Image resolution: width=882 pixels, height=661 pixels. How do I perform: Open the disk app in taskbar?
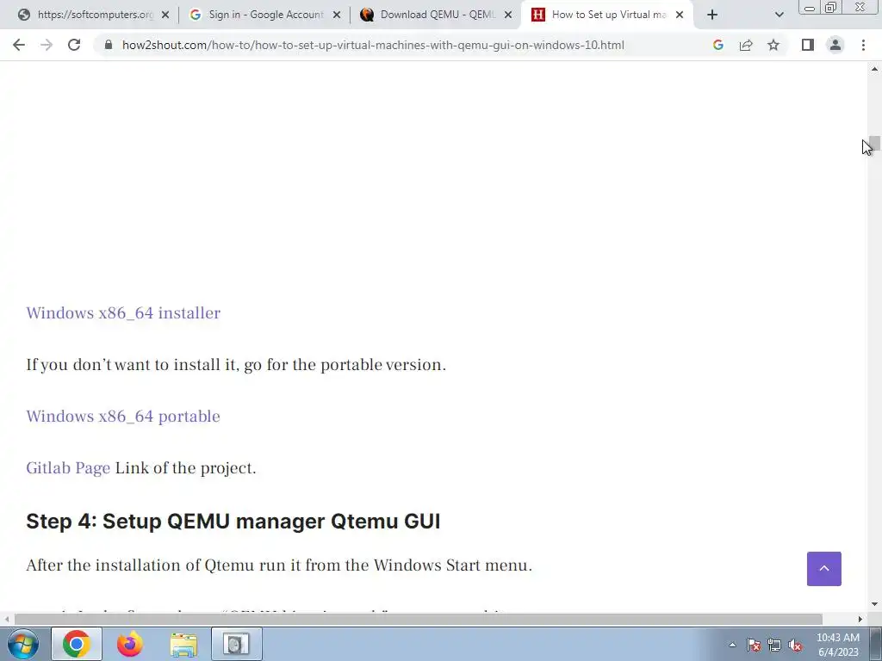(236, 644)
